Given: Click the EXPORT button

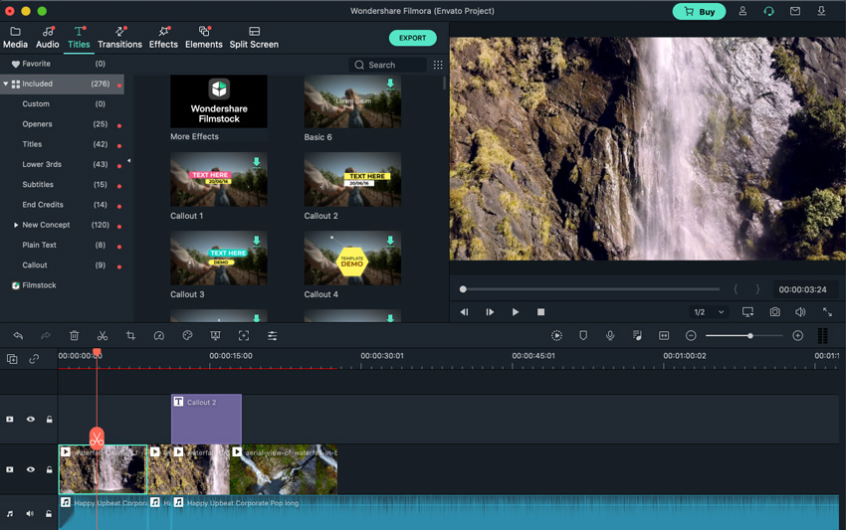Looking at the screenshot, I should 413,38.
